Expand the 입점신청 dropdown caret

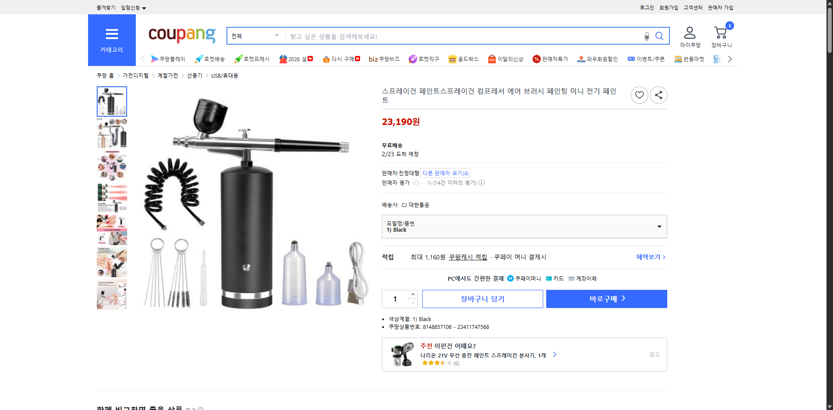pos(144,8)
